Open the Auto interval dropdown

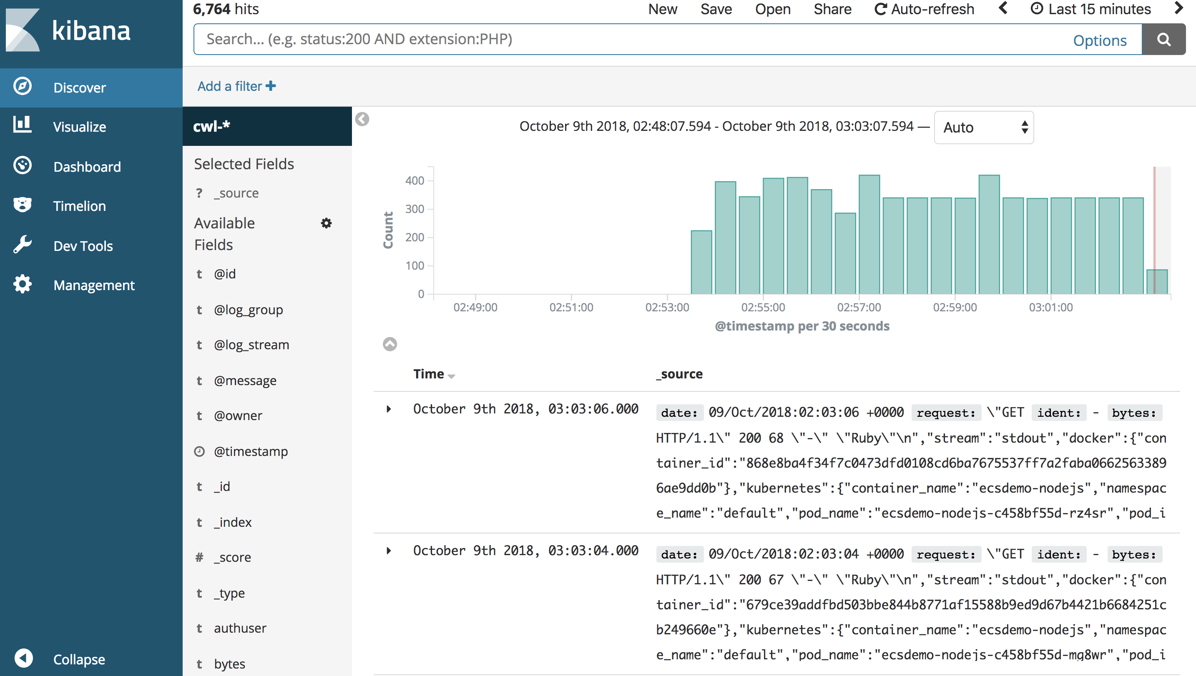(x=983, y=127)
